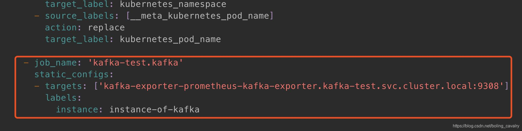Click the instance-of-kafka value
Image resolution: width=522 pixels, height=131 pixels.
(x=154, y=110)
